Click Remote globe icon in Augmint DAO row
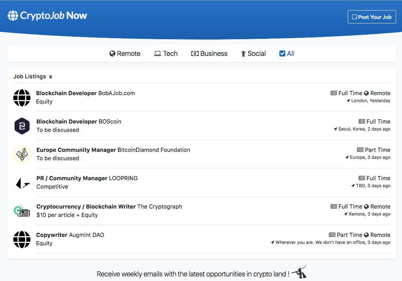The height and width of the screenshot is (281, 402). (x=366, y=235)
